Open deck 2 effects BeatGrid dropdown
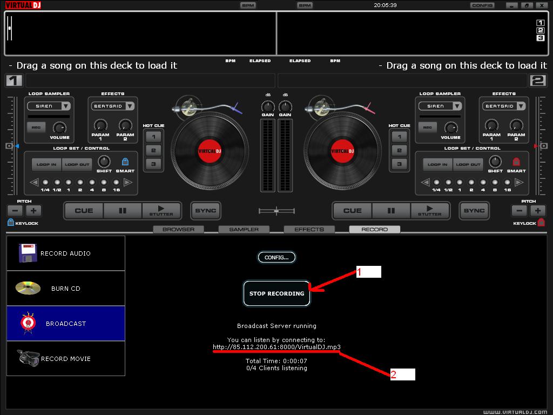Image resolution: width=553 pixels, height=415 pixels. tap(521, 106)
